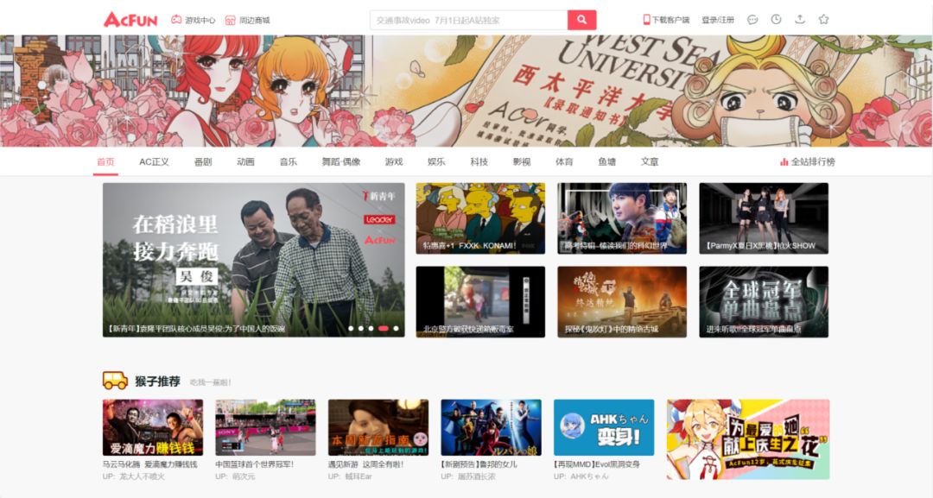Open the 爱滴魔力赚钱钱 video thumbnail

tap(153, 427)
